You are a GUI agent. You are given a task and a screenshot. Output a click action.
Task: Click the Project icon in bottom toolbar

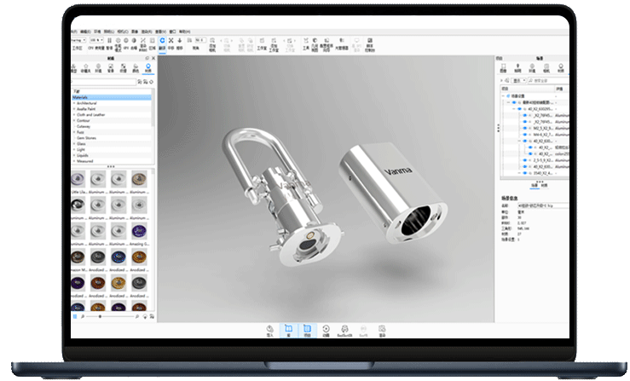tap(307, 330)
